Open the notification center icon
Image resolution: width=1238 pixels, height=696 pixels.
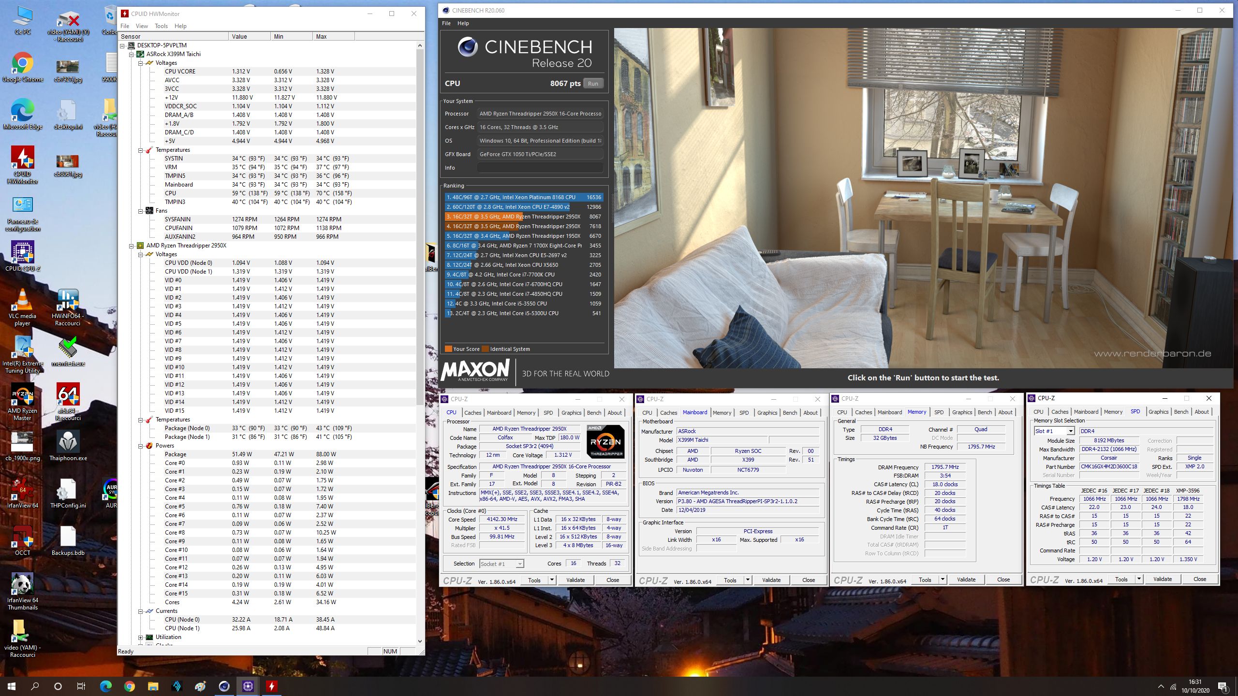(1223, 686)
